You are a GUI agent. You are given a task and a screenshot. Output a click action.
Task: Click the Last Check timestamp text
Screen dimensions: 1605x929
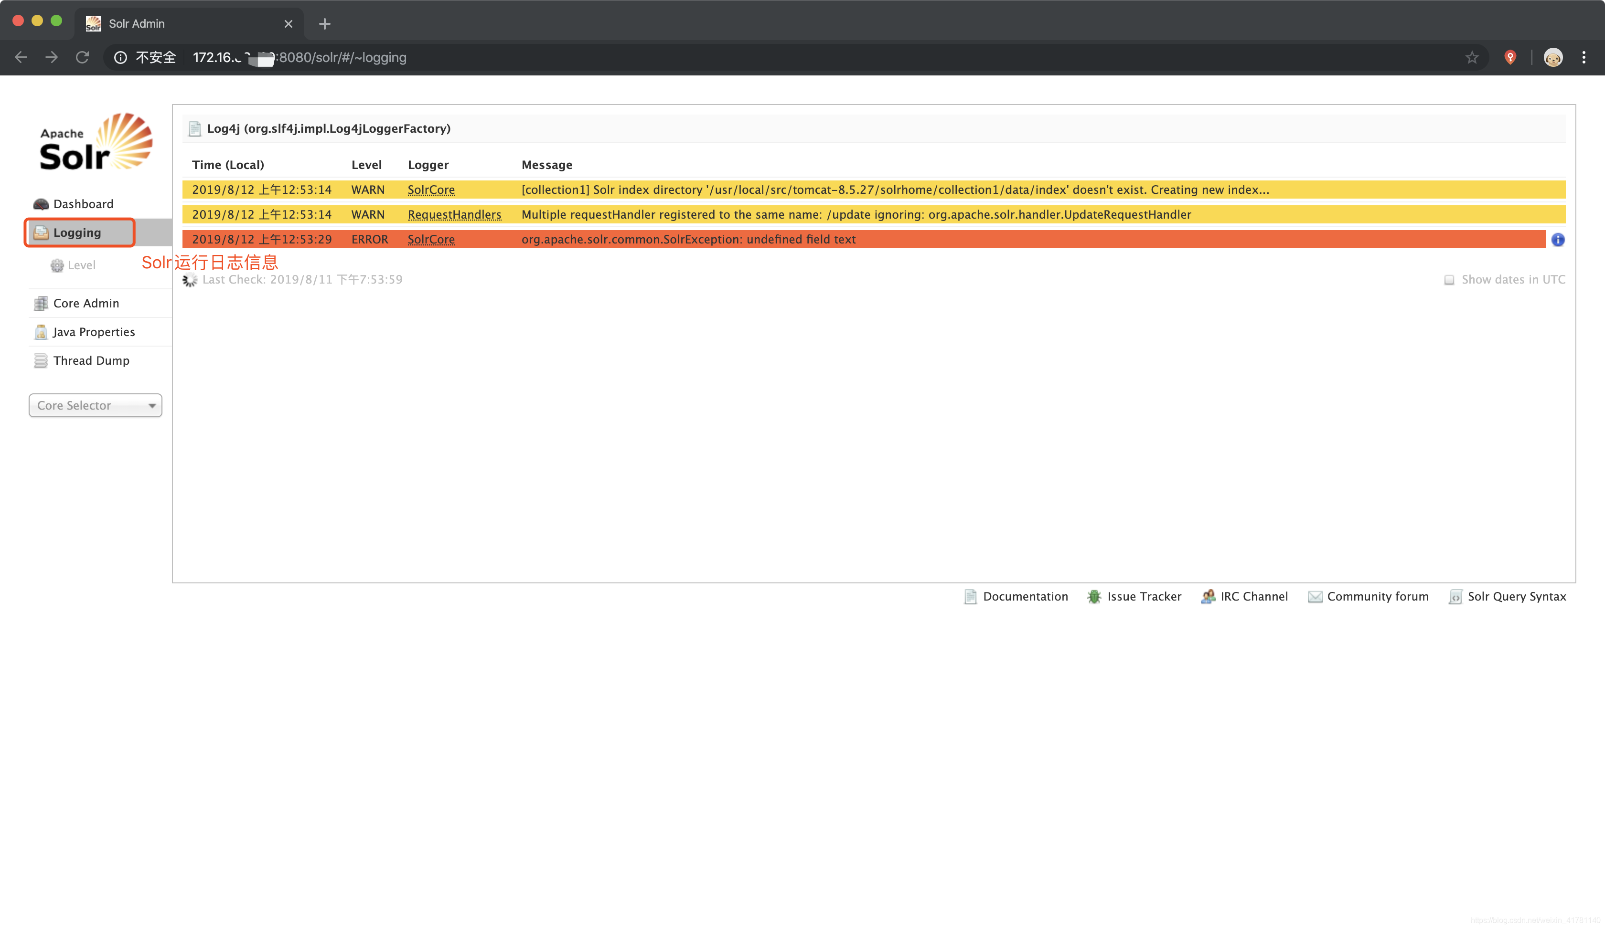coord(302,279)
